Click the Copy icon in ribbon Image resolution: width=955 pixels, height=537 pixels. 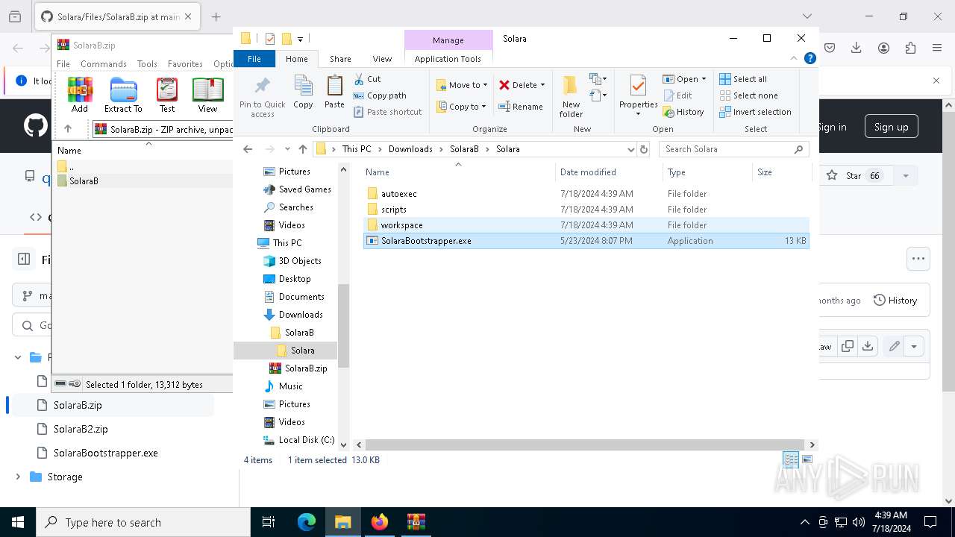click(x=303, y=92)
